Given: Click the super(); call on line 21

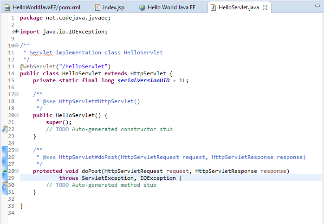Looking at the screenshot, I should [x=59, y=122].
